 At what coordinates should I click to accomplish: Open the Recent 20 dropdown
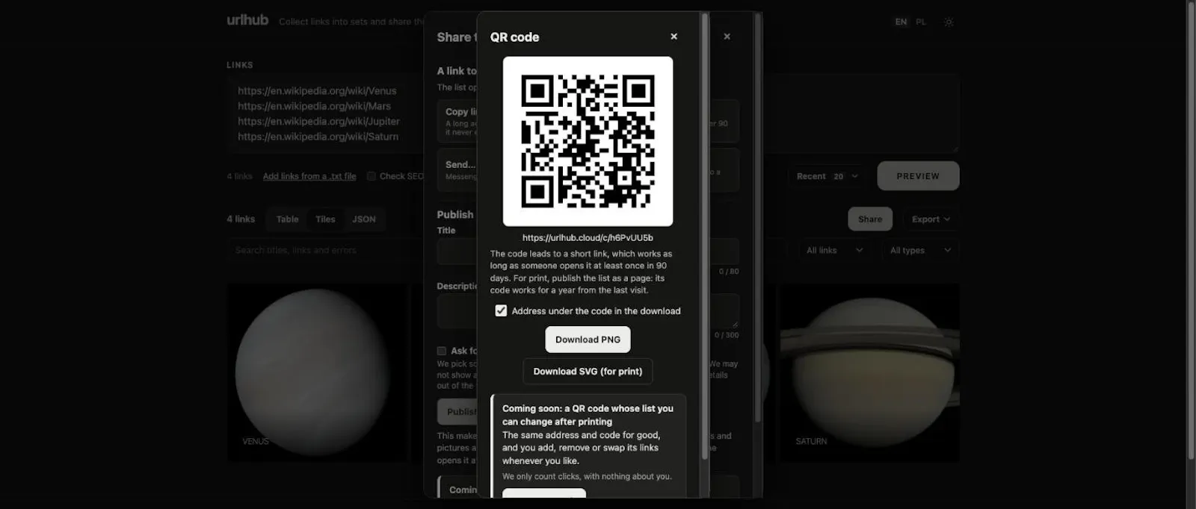(827, 176)
